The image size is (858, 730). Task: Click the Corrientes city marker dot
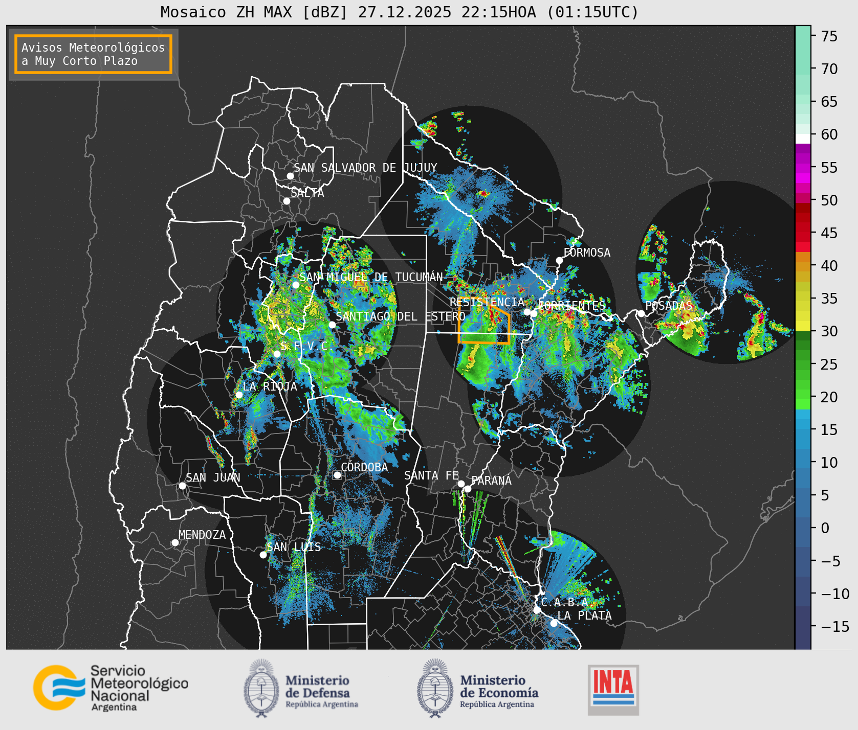(534, 313)
